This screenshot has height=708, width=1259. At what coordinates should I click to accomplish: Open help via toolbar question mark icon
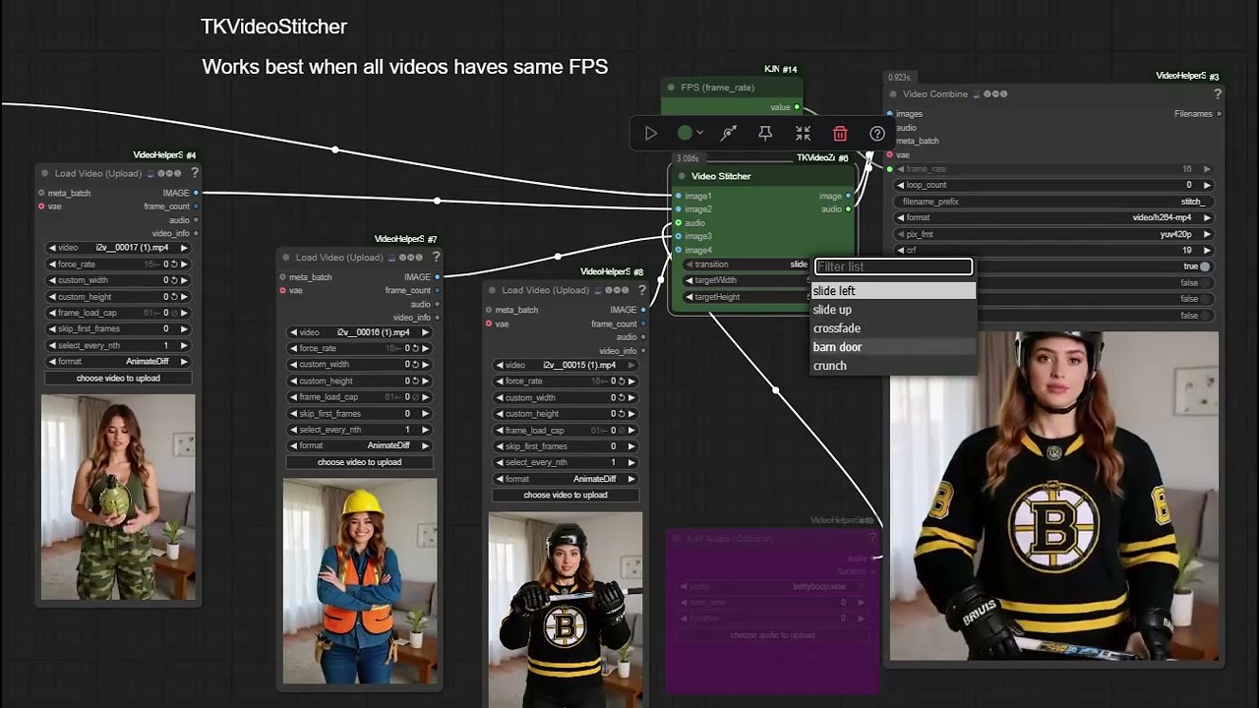tap(877, 134)
